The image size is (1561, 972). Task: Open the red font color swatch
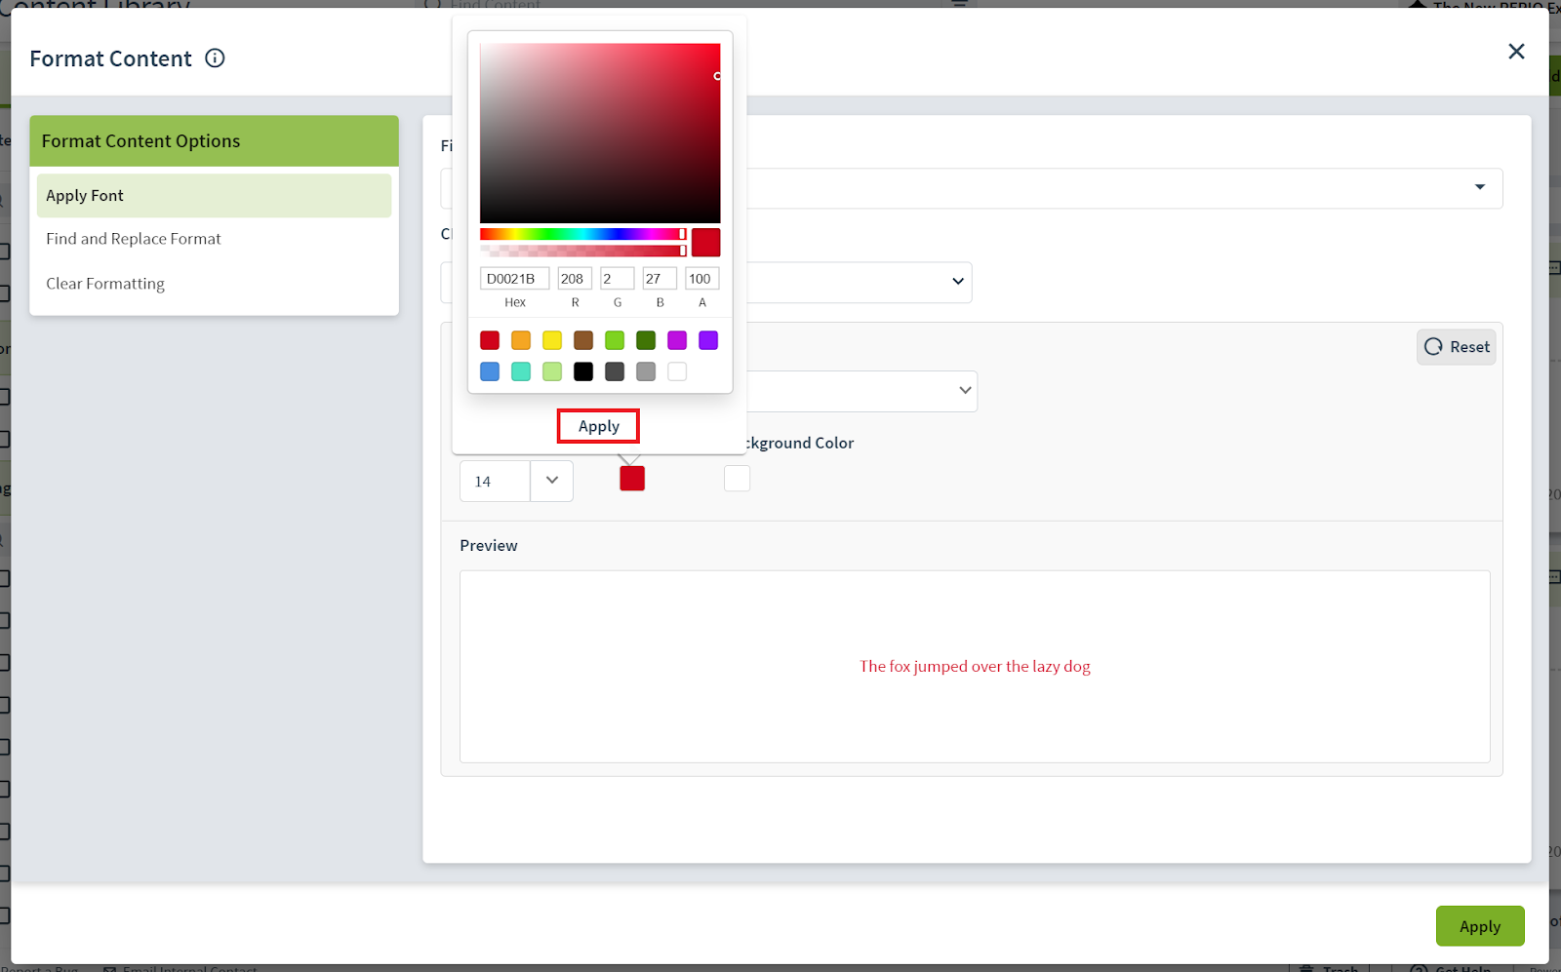[632, 479]
